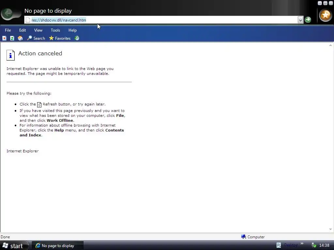The width and height of the screenshot is (334, 250).
Task: Open the File menu
Action: (8, 30)
